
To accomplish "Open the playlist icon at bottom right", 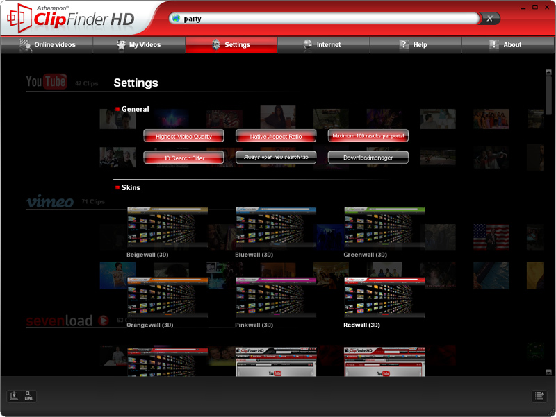I will 539,395.
